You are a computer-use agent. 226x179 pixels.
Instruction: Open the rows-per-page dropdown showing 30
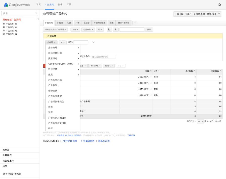200,121
